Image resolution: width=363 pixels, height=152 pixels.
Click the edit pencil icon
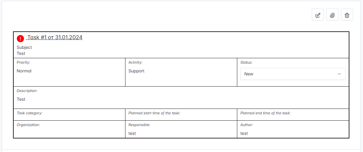318,14
